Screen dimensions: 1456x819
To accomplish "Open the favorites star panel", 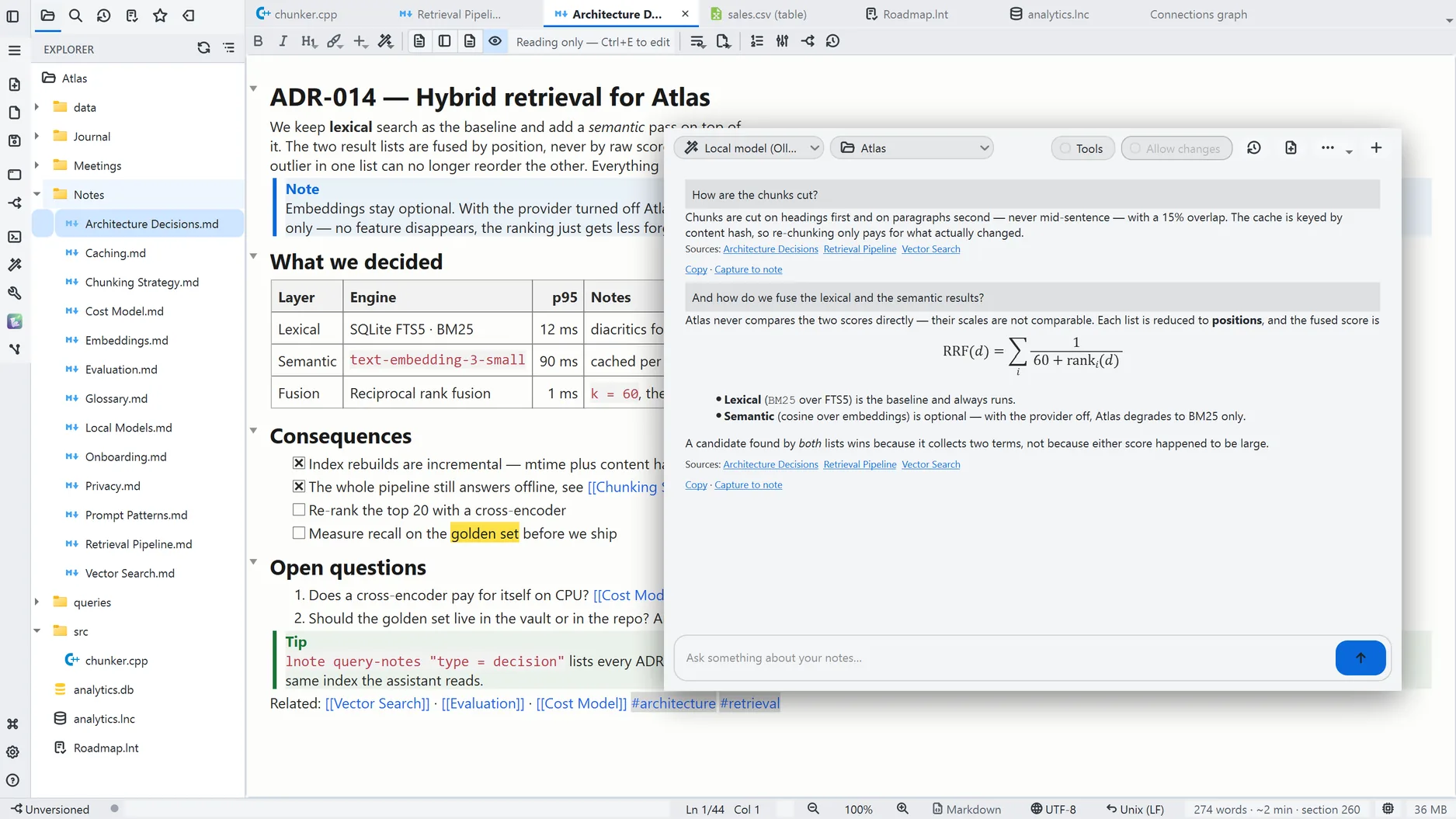I will tap(160, 16).
